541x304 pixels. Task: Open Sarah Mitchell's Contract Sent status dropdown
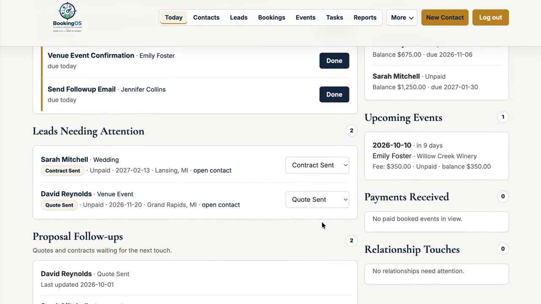click(317, 165)
